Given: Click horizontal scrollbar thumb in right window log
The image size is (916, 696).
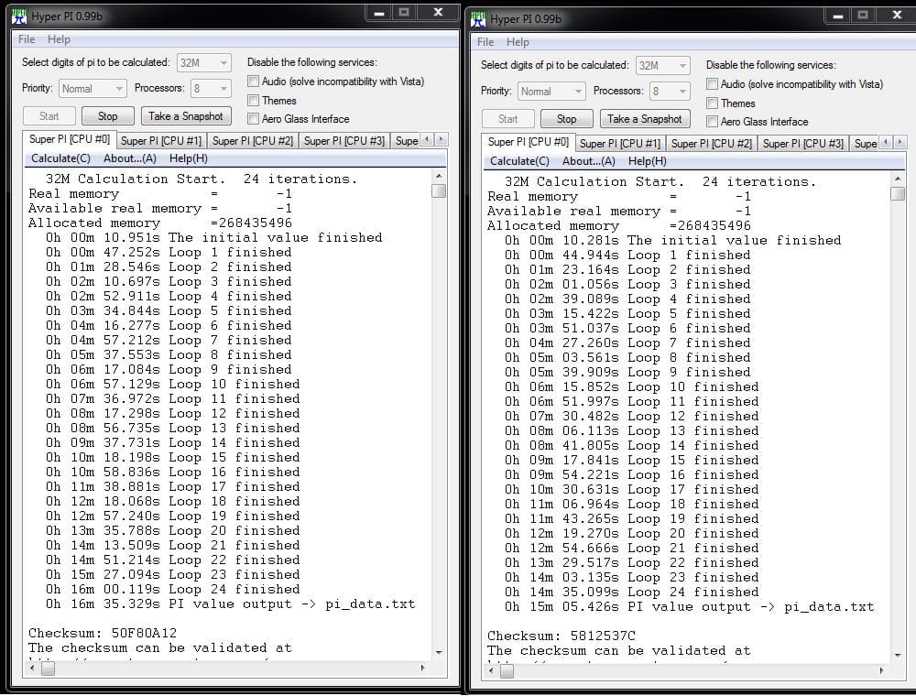Looking at the screenshot, I should 507,671.
